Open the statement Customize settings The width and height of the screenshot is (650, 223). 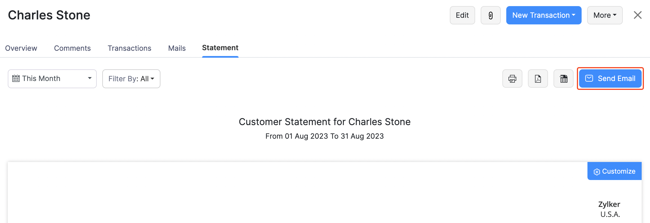[614, 171]
